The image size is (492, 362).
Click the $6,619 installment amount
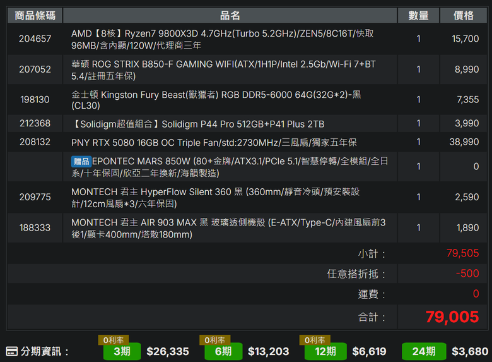click(369, 351)
